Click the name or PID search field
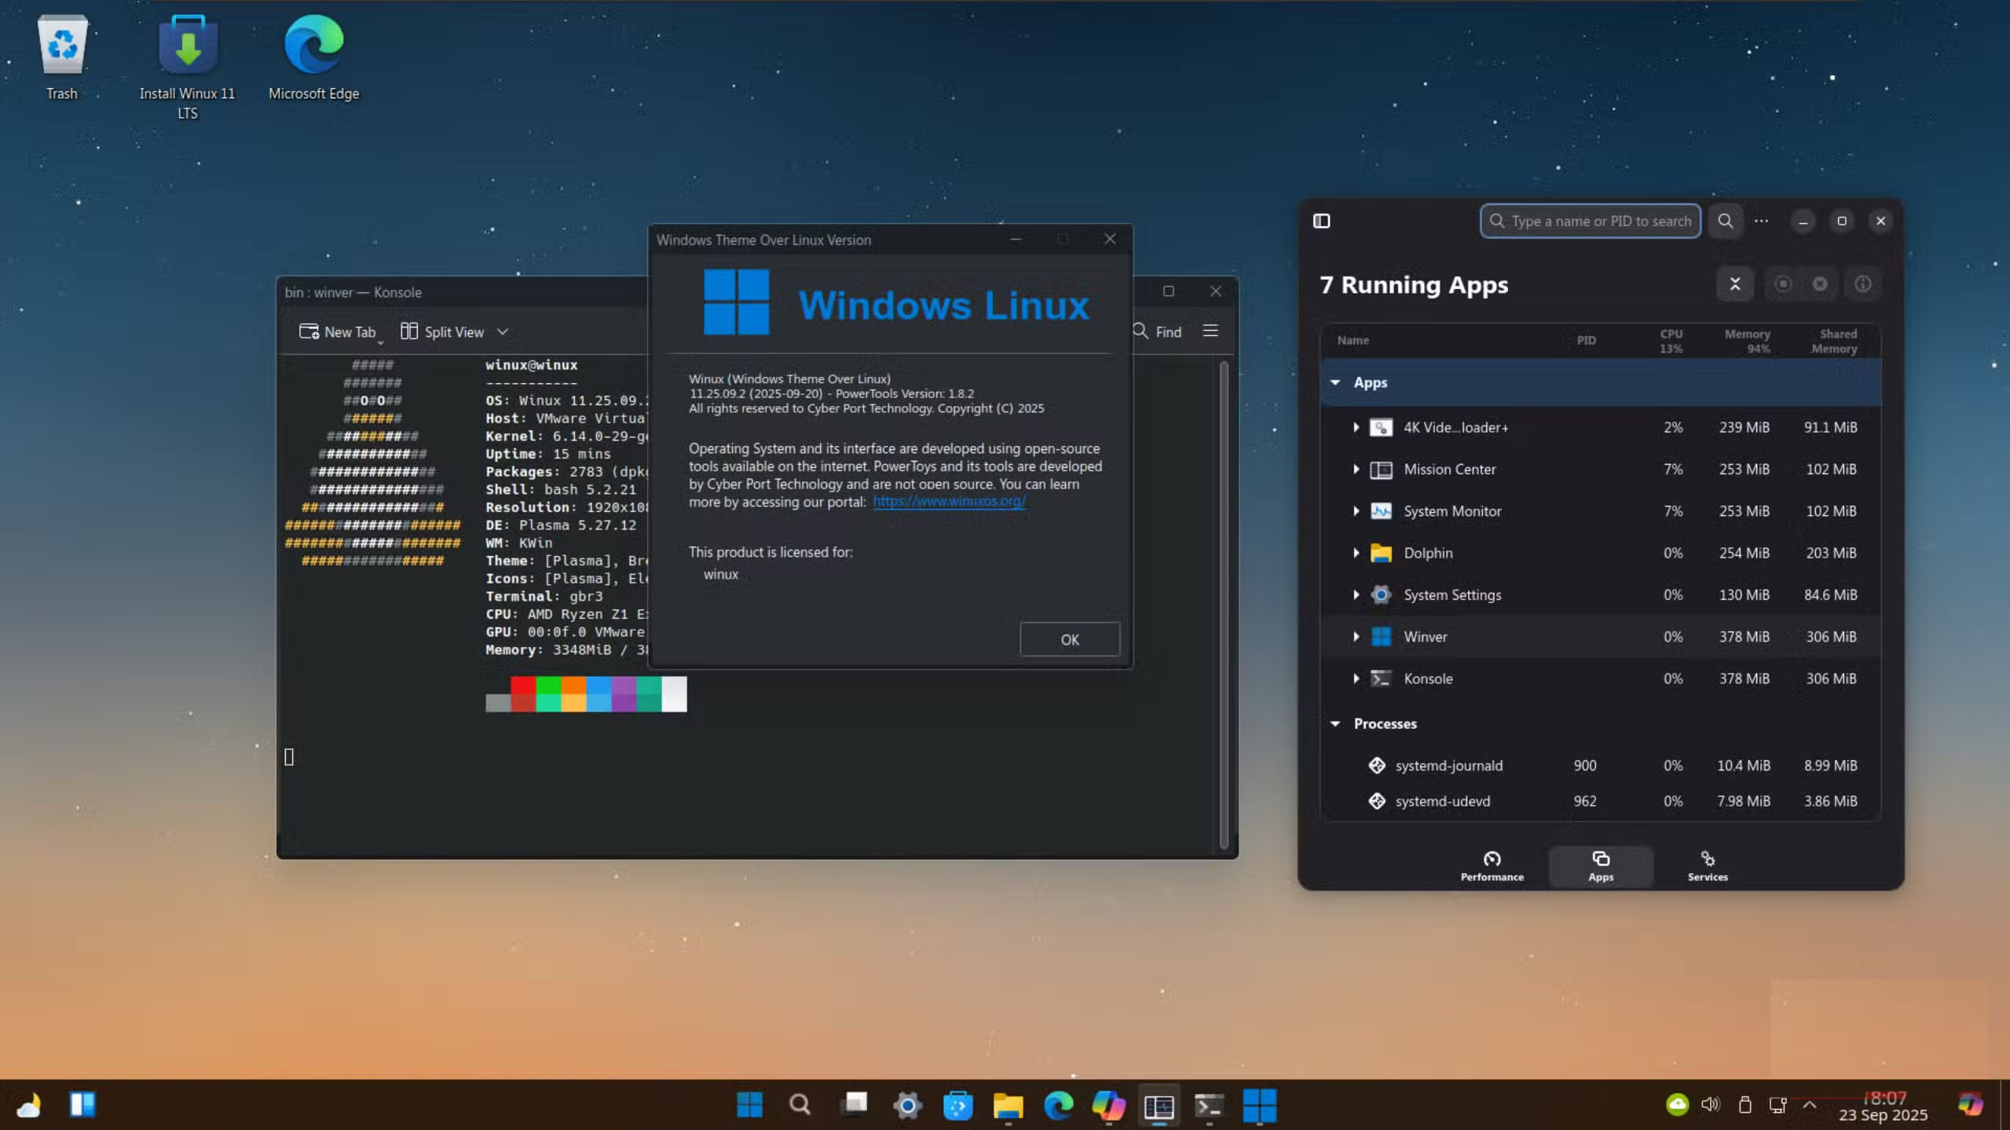 coord(1590,221)
